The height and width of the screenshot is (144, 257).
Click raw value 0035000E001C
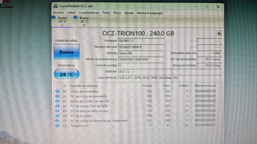(205, 125)
